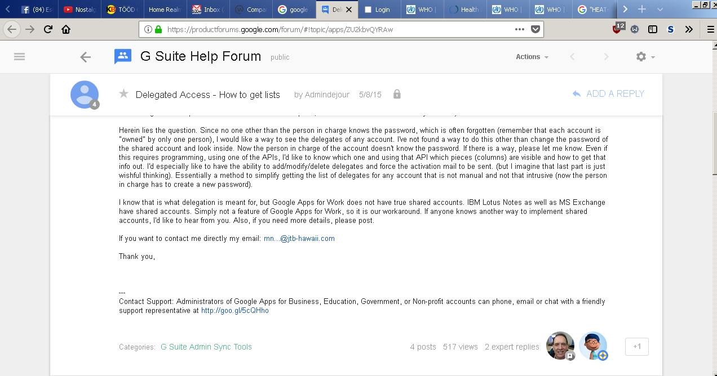717x376 pixels.
Task: Switch to the Login tab
Action: click(x=378, y=10)
